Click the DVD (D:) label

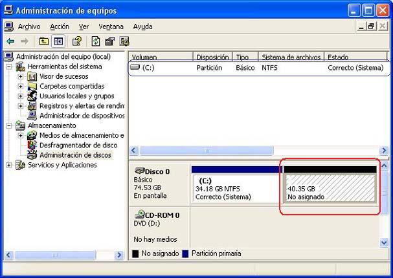tap(146, 223)
